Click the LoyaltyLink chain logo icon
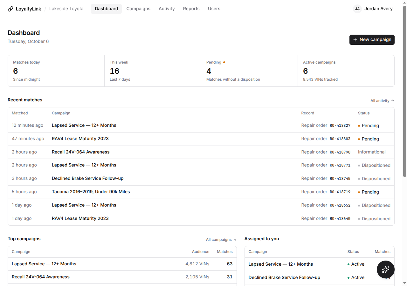The height and width of the screenshot is (286, 407). (x=10, y=9)
